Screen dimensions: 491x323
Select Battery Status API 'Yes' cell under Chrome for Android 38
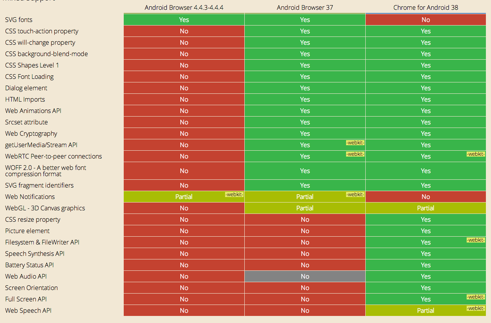pos(426,265)
